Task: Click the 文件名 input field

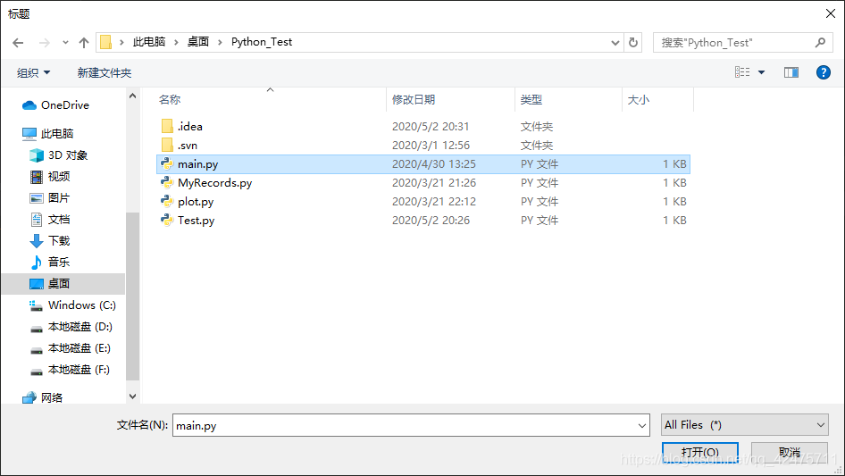Action: (x=411, y=425)
